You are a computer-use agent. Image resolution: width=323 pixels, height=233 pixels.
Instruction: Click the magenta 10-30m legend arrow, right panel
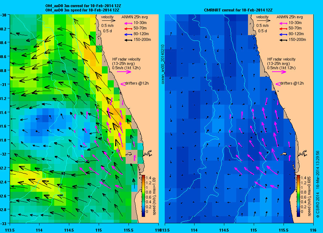284,23
